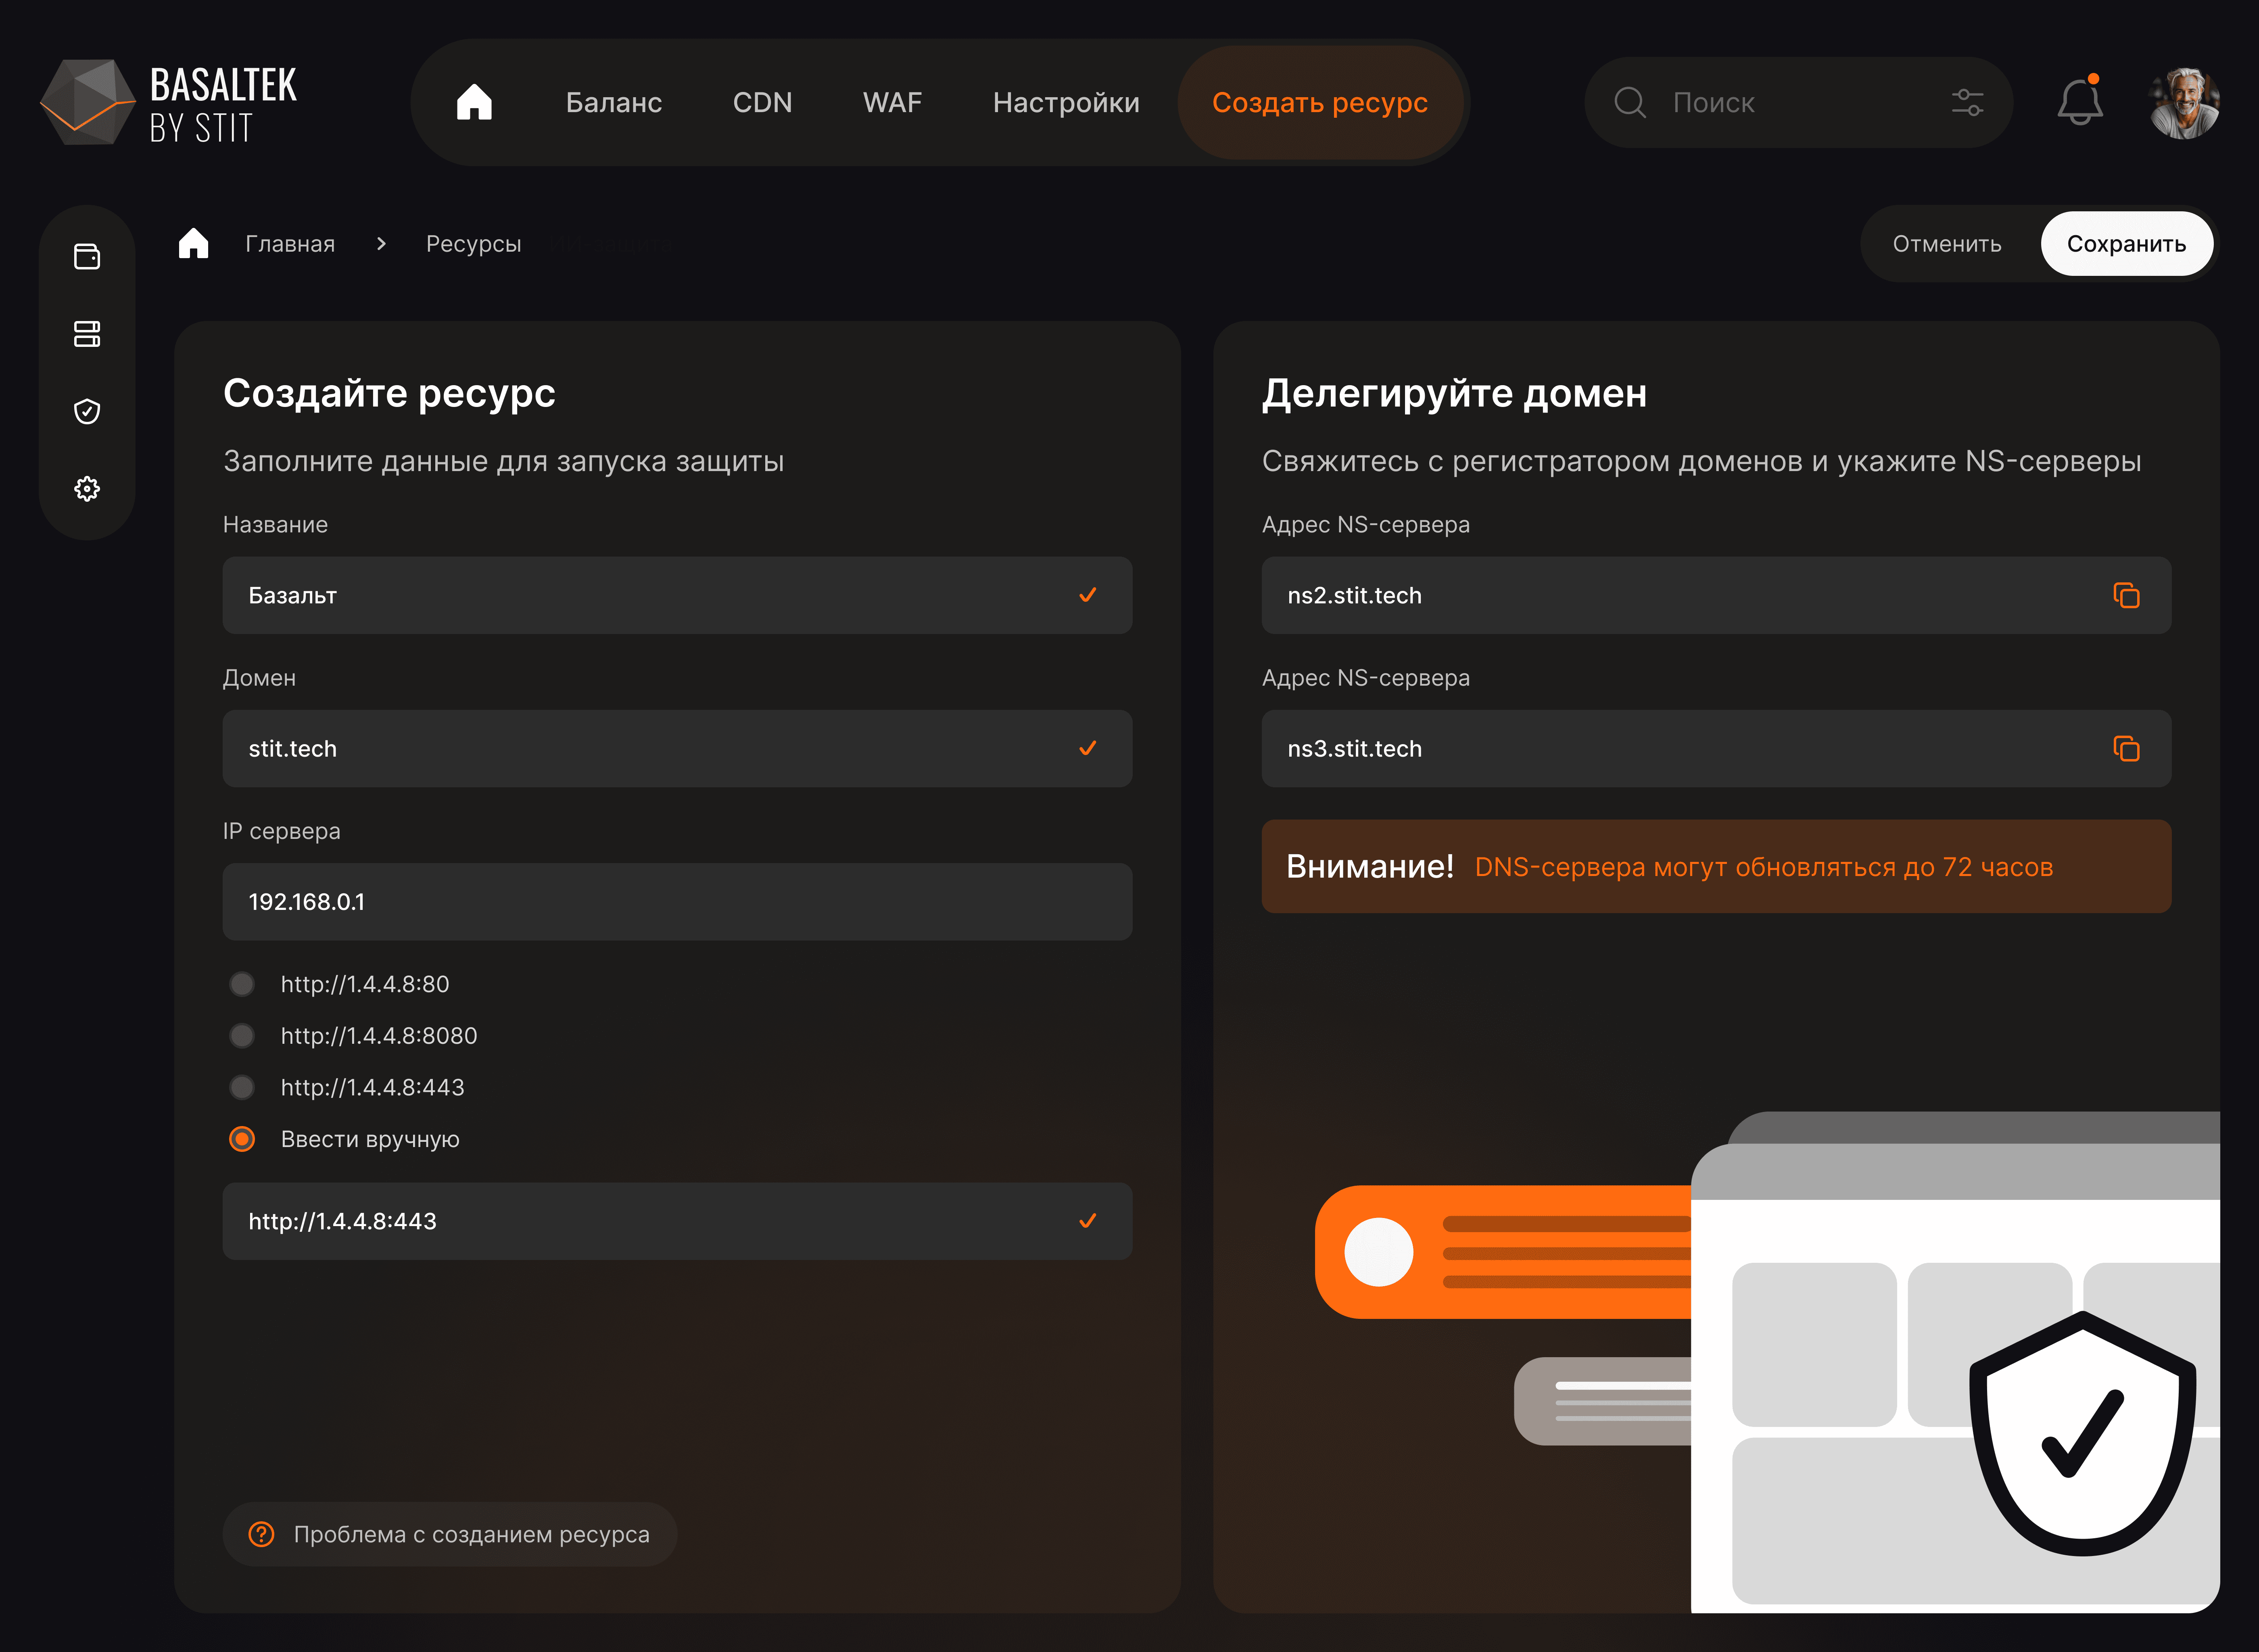This screenshot has width=2259, height=1652.
Task: Open the wallet icon in sidebar
Action: [x=87, y=257]
